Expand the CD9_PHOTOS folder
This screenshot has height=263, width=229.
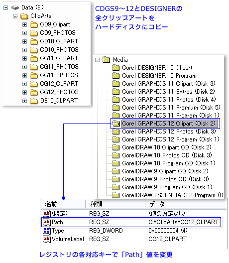coord(25,33)
